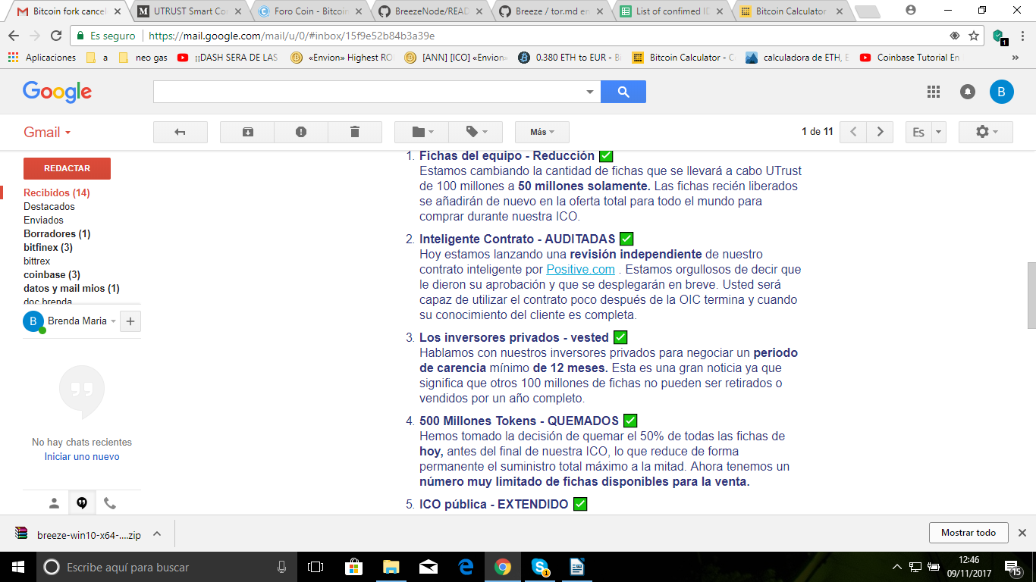Screen dimensions: 1036x582
Task: Open Recibidos (14) inbox folder
Action: click(x=56, y=193)
